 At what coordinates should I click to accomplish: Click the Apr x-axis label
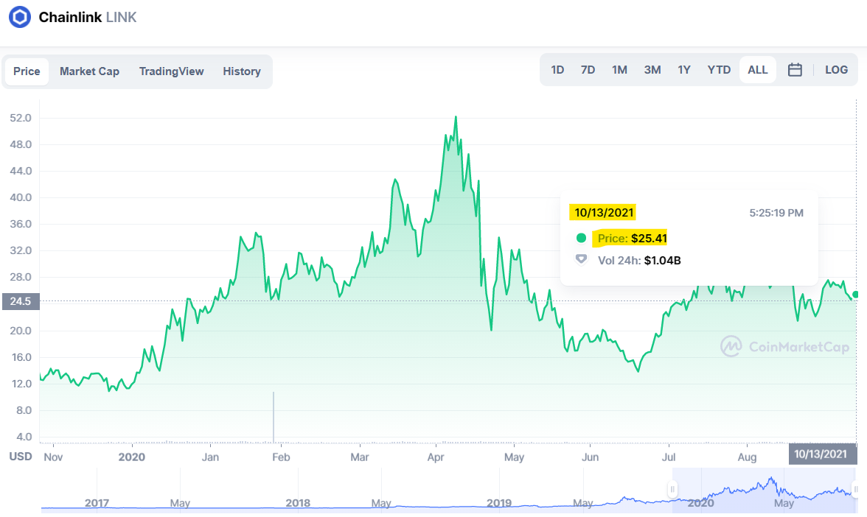pyautogui.click(x=436, y=457)
